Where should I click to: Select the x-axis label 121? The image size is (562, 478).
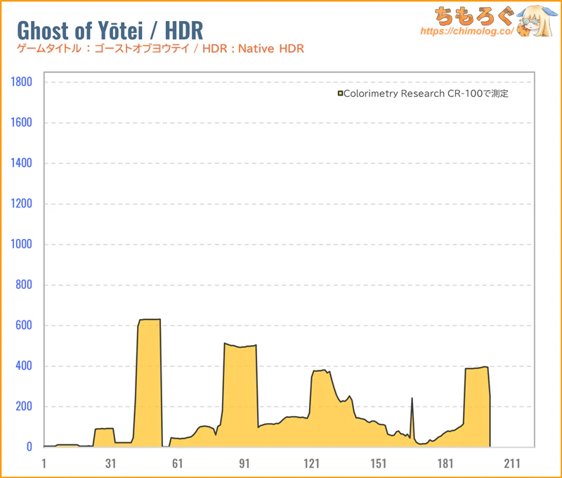click(311, 463)
